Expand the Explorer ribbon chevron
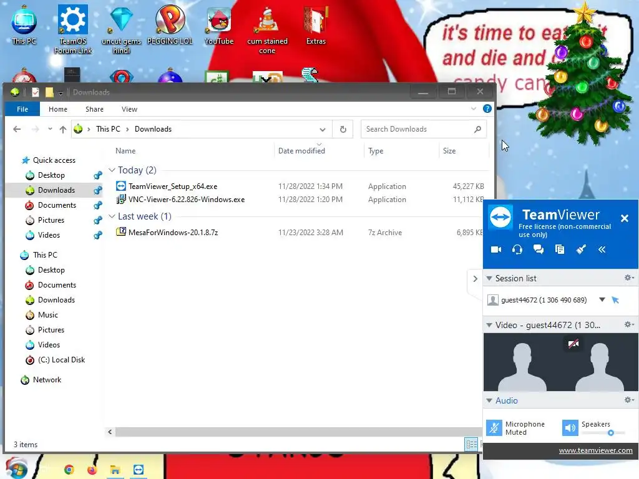The height and width of the screenshot is (479, 639). coord(474,109)
